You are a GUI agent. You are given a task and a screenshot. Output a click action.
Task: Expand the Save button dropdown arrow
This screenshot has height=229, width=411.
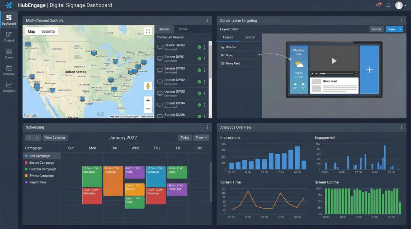[400, 29]
